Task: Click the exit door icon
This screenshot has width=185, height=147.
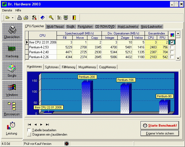Action: coord(74,18)
